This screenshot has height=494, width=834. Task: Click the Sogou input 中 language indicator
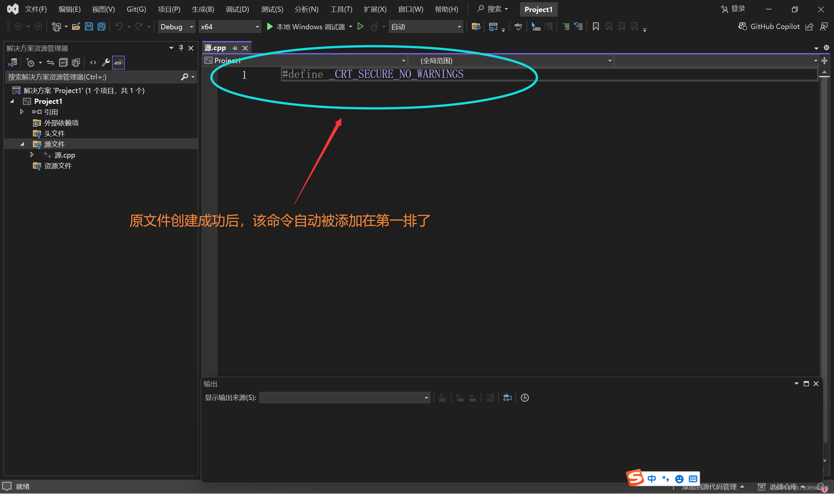652,479
